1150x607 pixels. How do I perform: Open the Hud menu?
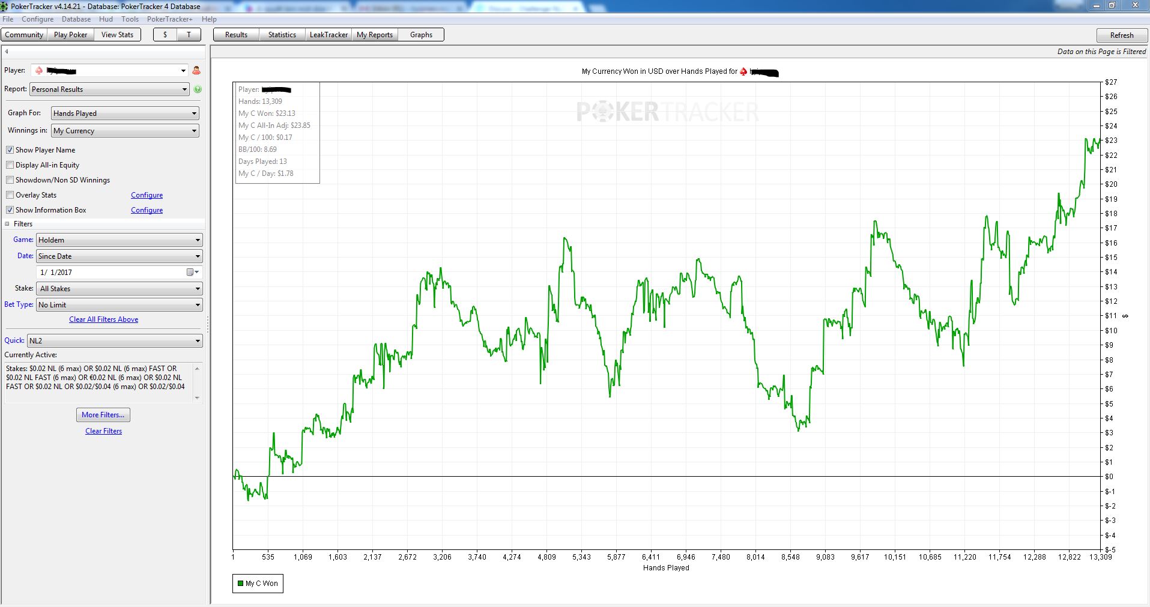106,19
